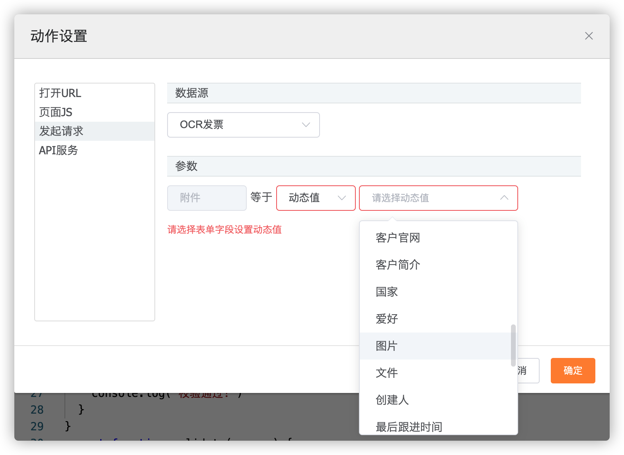Image resolution: width=624 pixels, height=455 pixels.
Task: Confirm with the 确定 button
Action: click(x=573, y=371)
